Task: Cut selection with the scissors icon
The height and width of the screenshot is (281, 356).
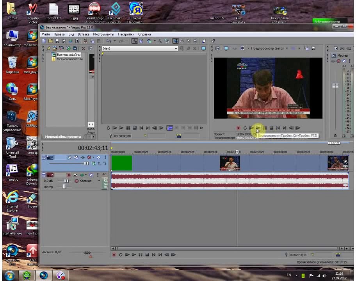Action: coord(85,41)
